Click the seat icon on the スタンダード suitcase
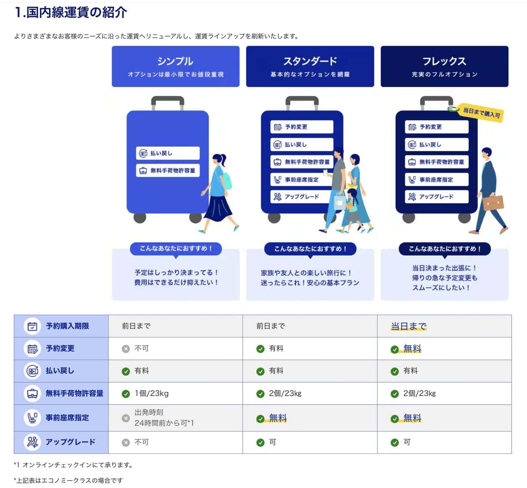The height and width of the screenshot is (488, 527). pyautogui.click(x=278, y=179)
